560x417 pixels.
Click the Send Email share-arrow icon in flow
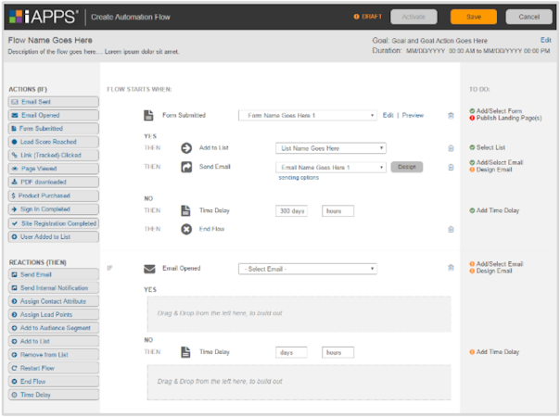(185, 167)
